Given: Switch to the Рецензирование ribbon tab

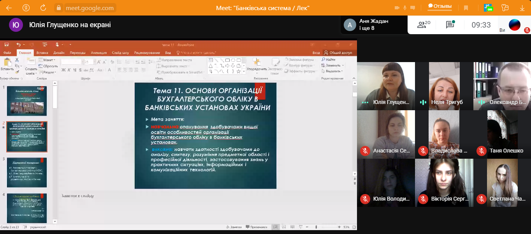Looking at the screenshot, I should pos(147,53).
